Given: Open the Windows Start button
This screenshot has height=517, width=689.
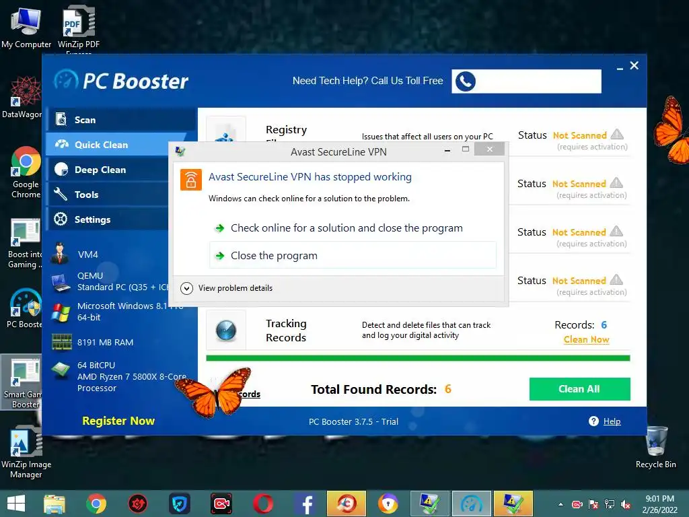Looking at the screenshot, I should tap(16, 504).
